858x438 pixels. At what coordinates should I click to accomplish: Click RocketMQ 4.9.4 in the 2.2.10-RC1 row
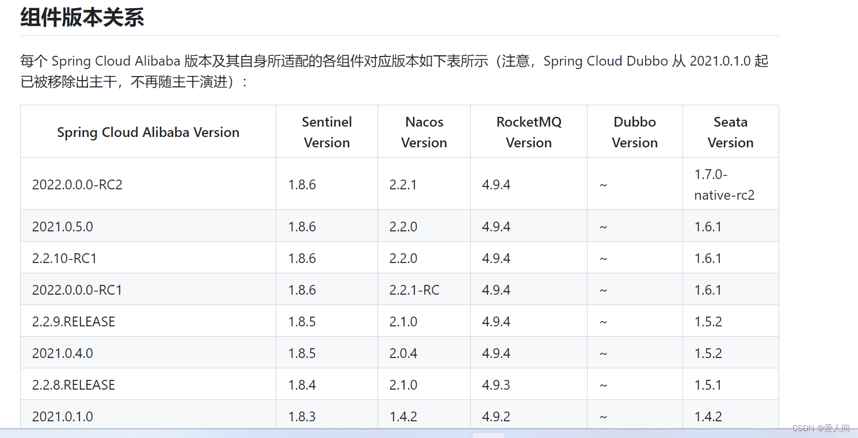coord(529,258)
